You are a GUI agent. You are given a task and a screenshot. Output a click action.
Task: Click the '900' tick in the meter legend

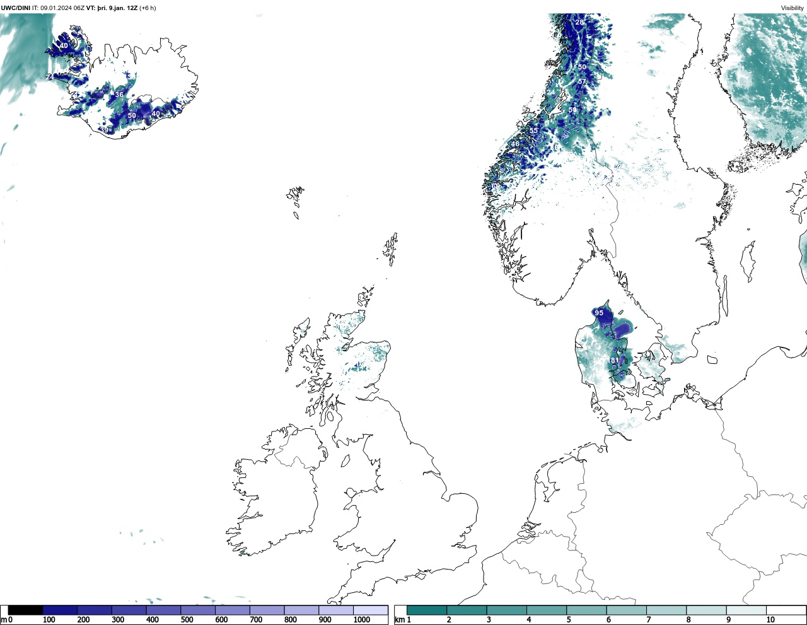325,620
